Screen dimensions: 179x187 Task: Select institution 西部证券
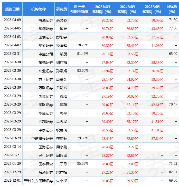(x=45, y=122)
